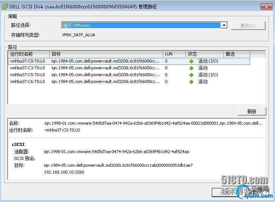
Task: Click 活动 (I/O) status of vmhba37:C0:T0:L0
Action: [208, 61]
